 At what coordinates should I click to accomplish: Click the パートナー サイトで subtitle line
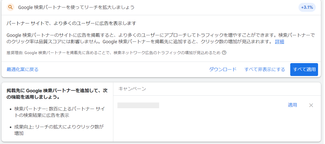71,23
